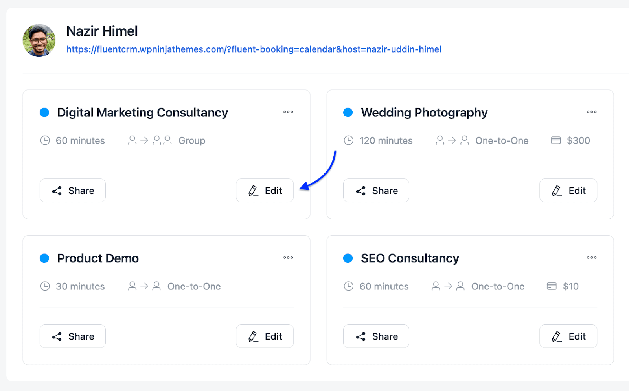The image size is (629, 391).
Task: Share the Digital Marketing Consultancy event
Action: point(73,191)
